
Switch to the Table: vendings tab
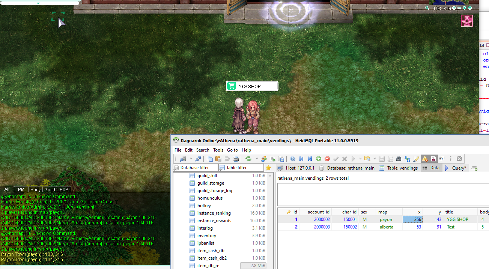click(399, 168)
